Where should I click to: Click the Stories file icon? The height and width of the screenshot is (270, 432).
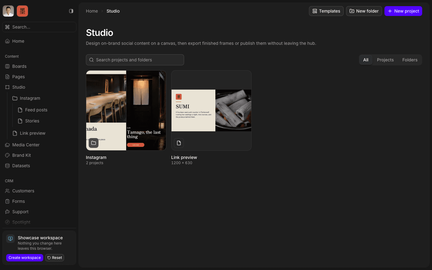tap(20, 121)
